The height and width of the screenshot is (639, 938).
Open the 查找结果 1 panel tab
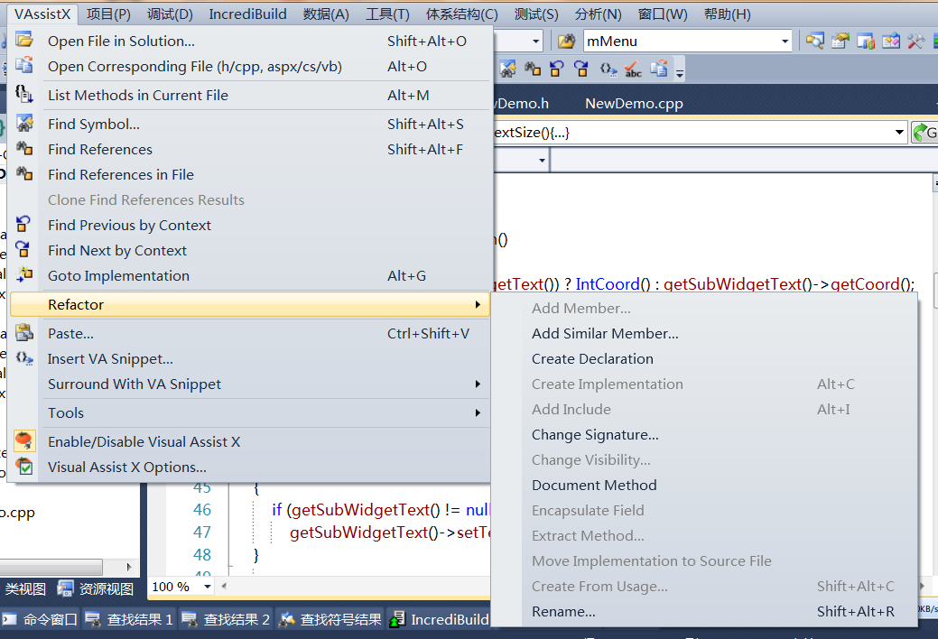pos(129,619)
